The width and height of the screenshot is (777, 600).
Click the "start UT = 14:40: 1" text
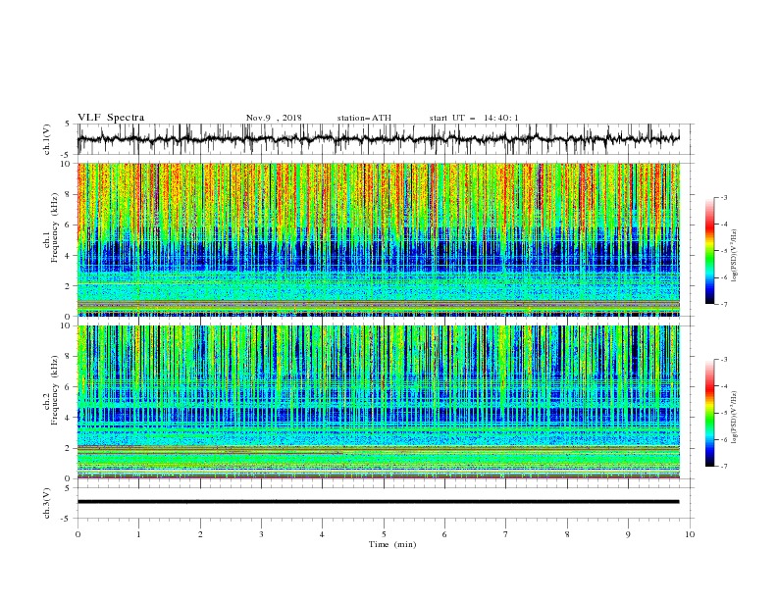tap(473, 118)
